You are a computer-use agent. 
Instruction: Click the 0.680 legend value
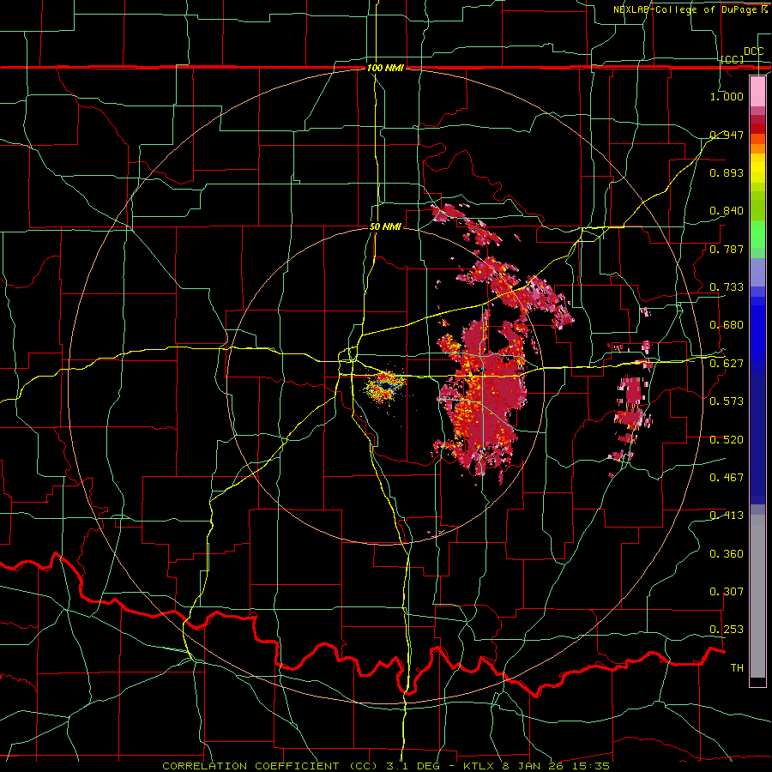727,324
